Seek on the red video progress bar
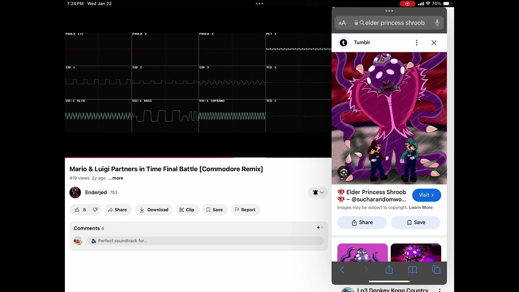This screenshot has height=292, width=519. point(198,157)
